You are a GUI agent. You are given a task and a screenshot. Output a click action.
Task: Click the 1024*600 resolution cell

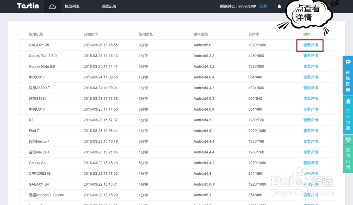coord(256,88)
